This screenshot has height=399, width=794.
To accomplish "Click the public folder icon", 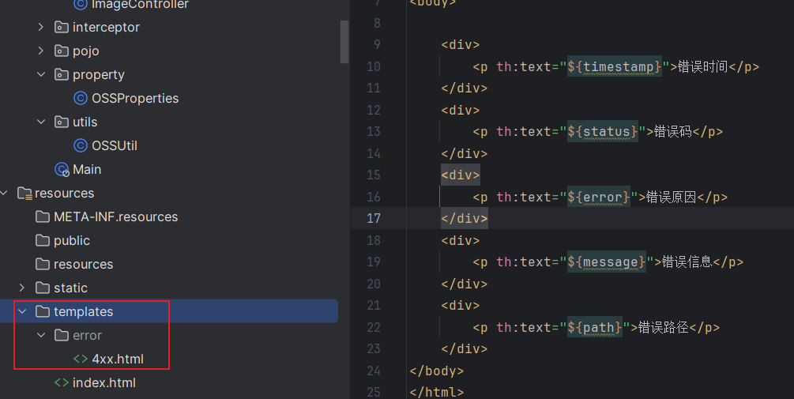I will (x=43, y=240).
